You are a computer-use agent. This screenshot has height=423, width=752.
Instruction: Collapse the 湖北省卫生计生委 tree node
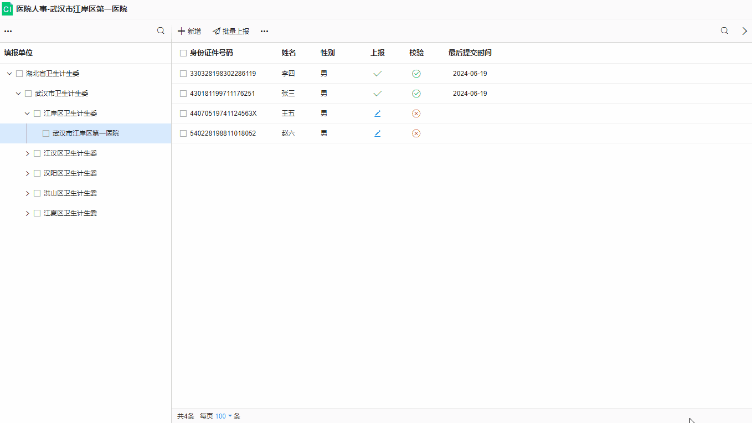pyautogui.click(x=9, y=74)
